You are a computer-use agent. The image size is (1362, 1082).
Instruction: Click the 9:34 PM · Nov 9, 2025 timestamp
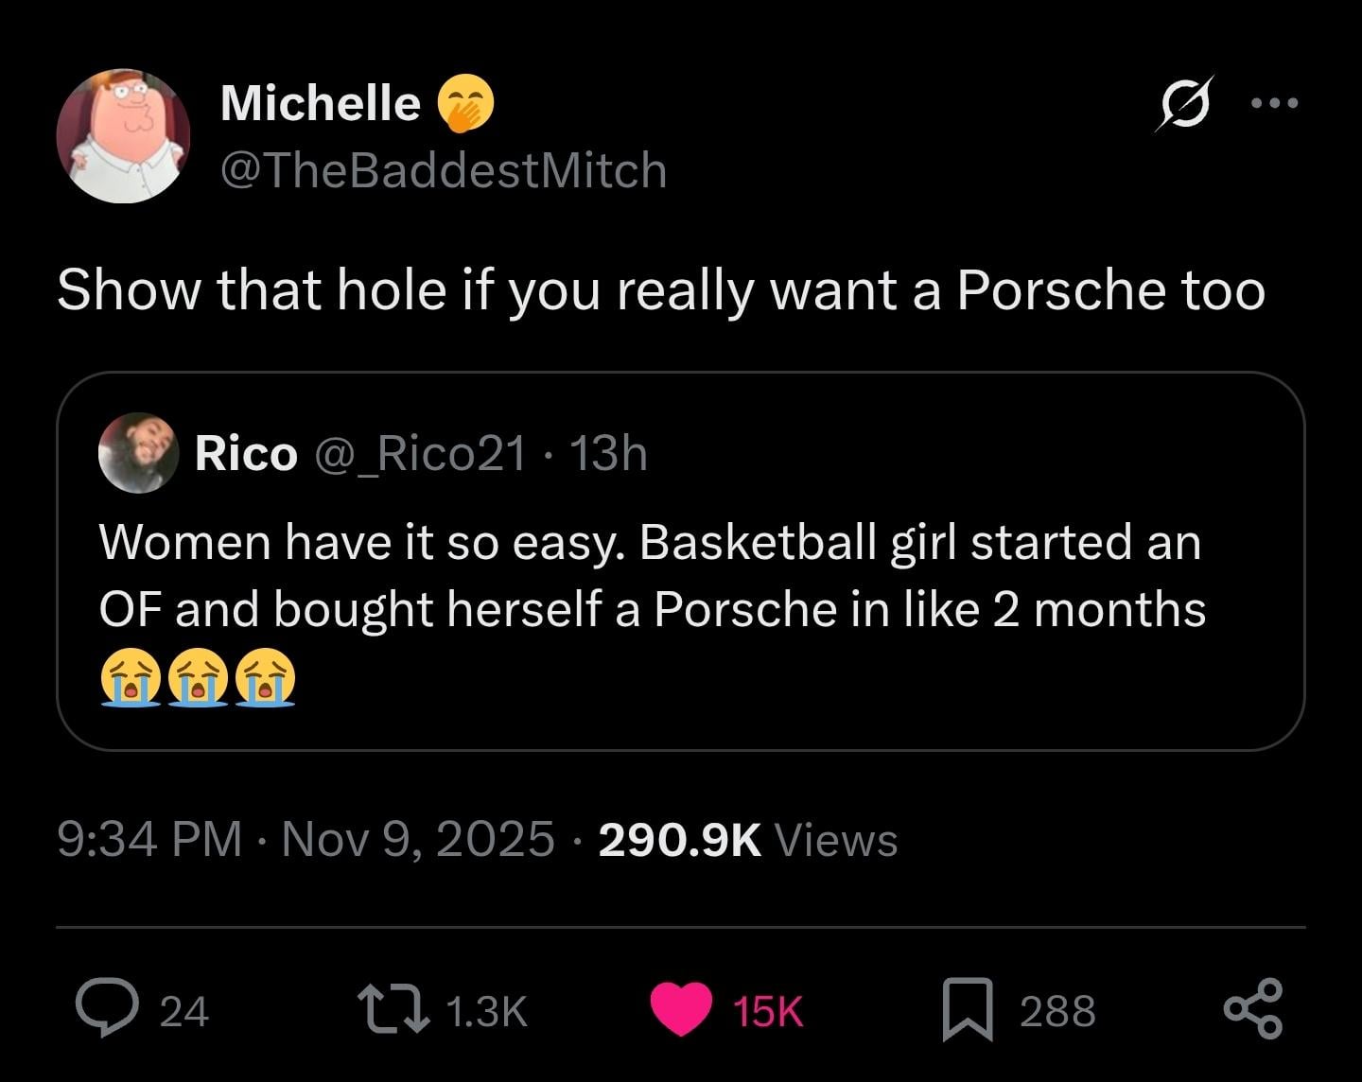click(x=306, y=839)
